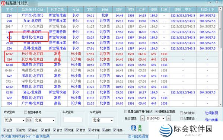Screen dimensions: 223x140
Task: Sort by 硬卧上中下 column header
Action: [183, 10]
